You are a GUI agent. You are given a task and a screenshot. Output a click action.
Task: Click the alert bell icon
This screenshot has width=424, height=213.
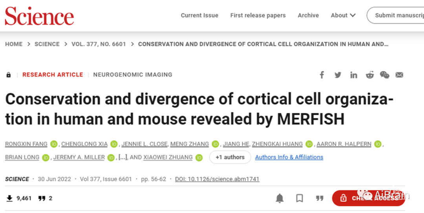pos(280,199)
